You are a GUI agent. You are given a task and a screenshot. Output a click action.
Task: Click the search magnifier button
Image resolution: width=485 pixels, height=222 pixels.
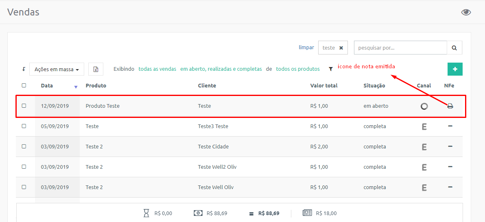tap(454, 48)
